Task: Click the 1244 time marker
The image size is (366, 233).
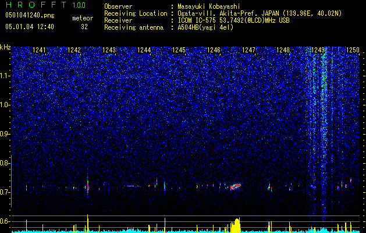Action: coord(144,50)
